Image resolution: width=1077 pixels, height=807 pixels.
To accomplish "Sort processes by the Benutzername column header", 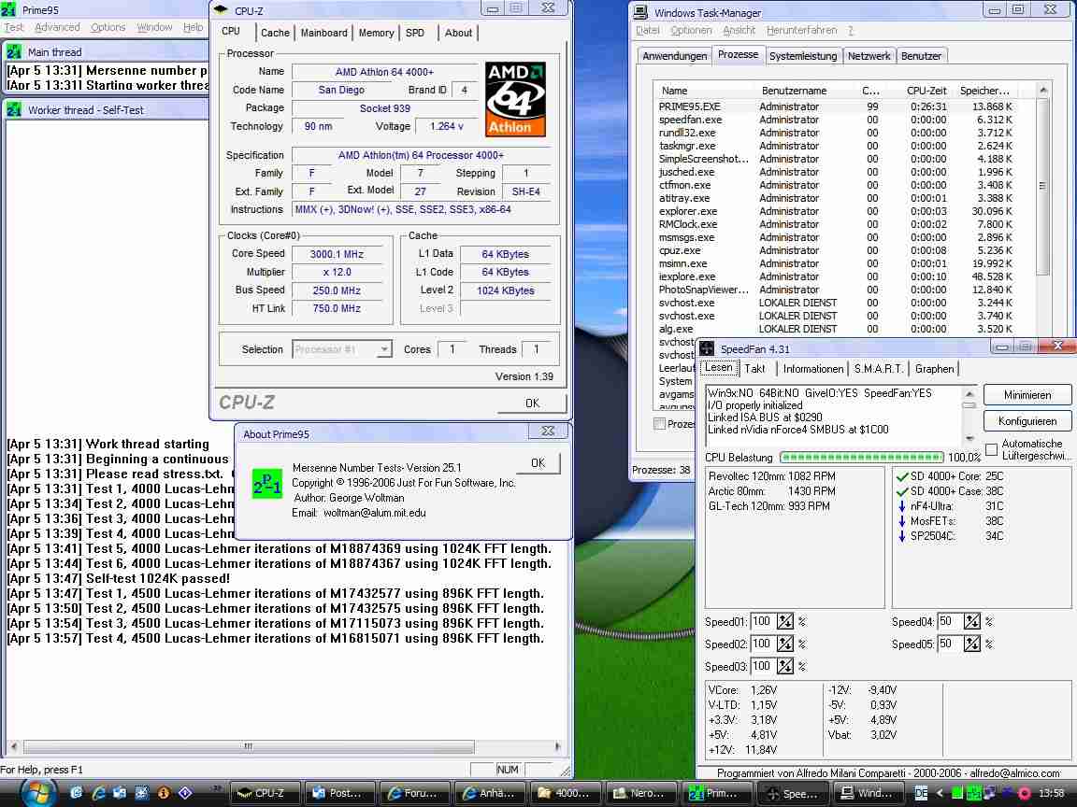I will (x=794, y=91).
